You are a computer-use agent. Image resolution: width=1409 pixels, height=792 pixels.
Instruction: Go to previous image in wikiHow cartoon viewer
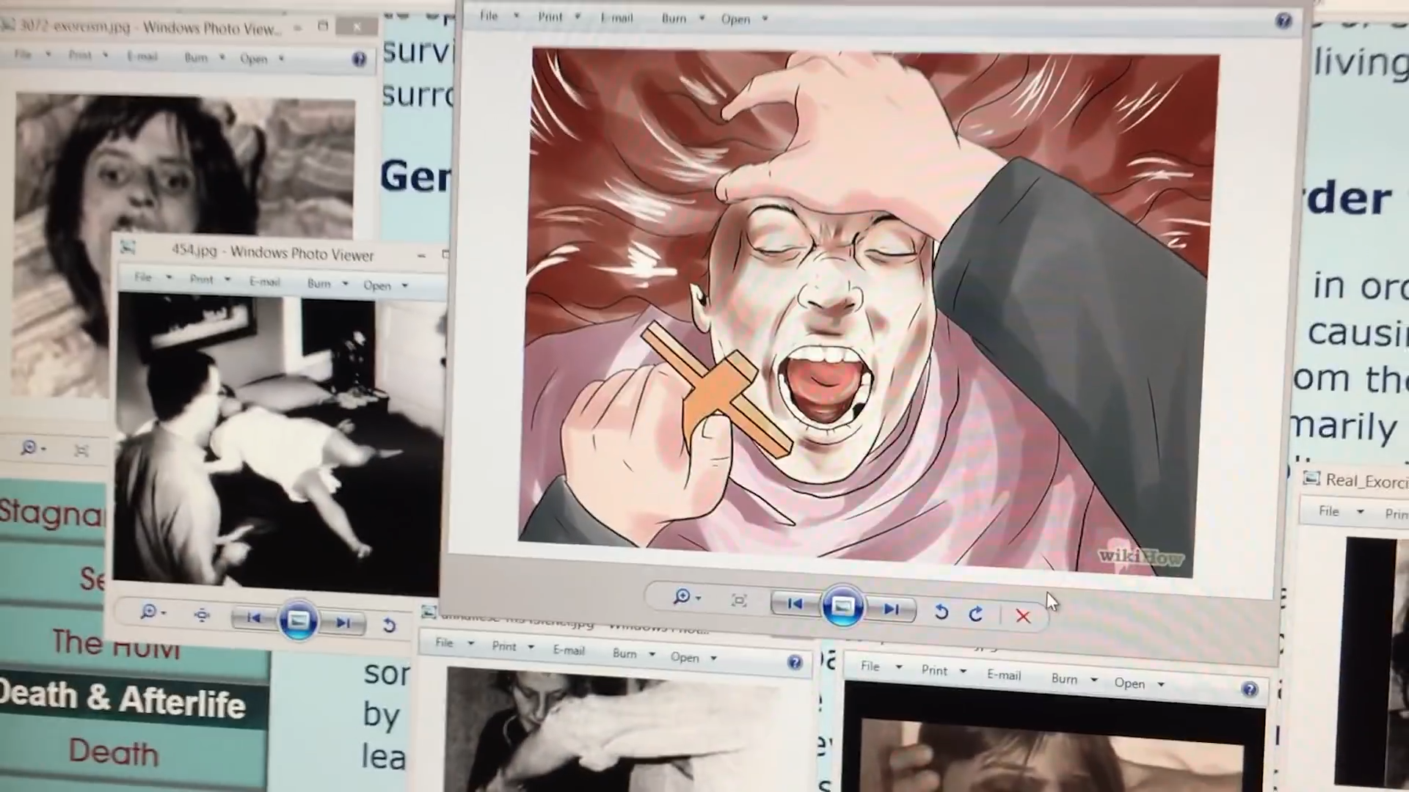pyautogui.click(x=794, y=604)
